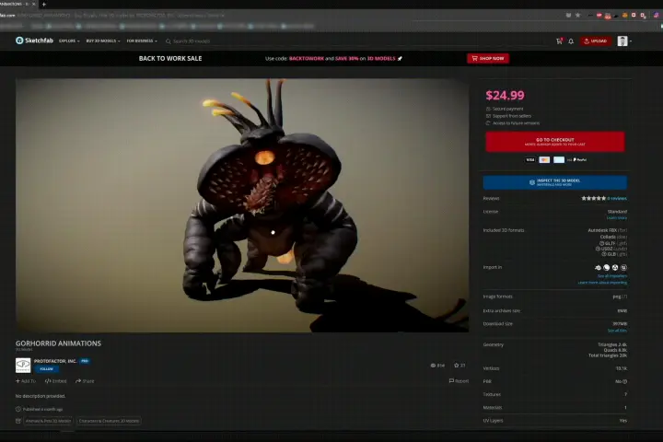Click the Report link

click(x=459, y=381)
